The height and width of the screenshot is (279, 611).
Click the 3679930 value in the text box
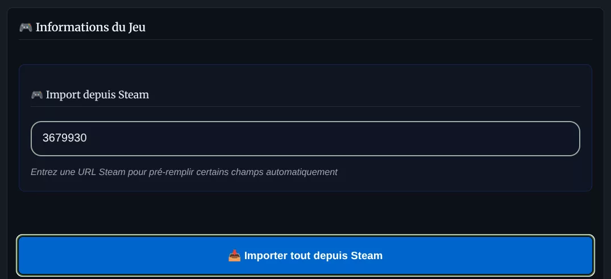(x=65, y=138)
